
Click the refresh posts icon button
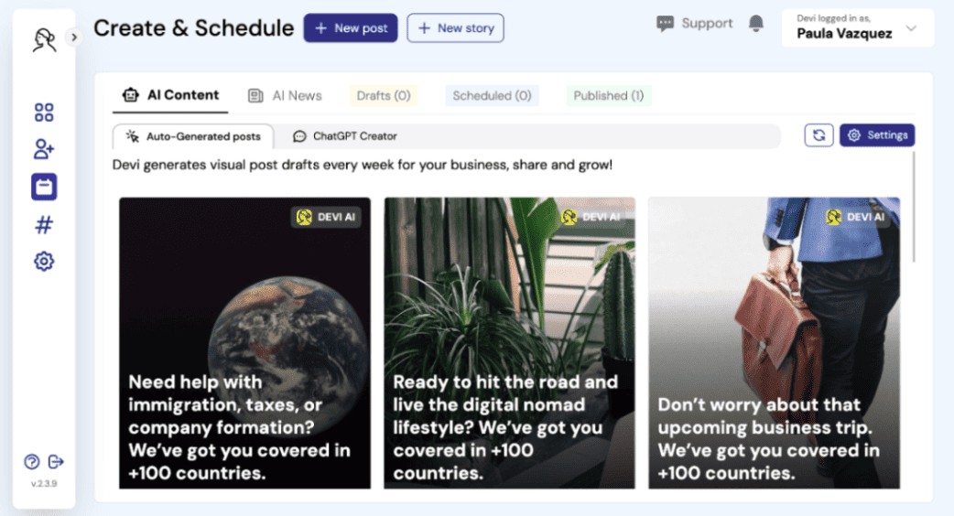(818, 135)
